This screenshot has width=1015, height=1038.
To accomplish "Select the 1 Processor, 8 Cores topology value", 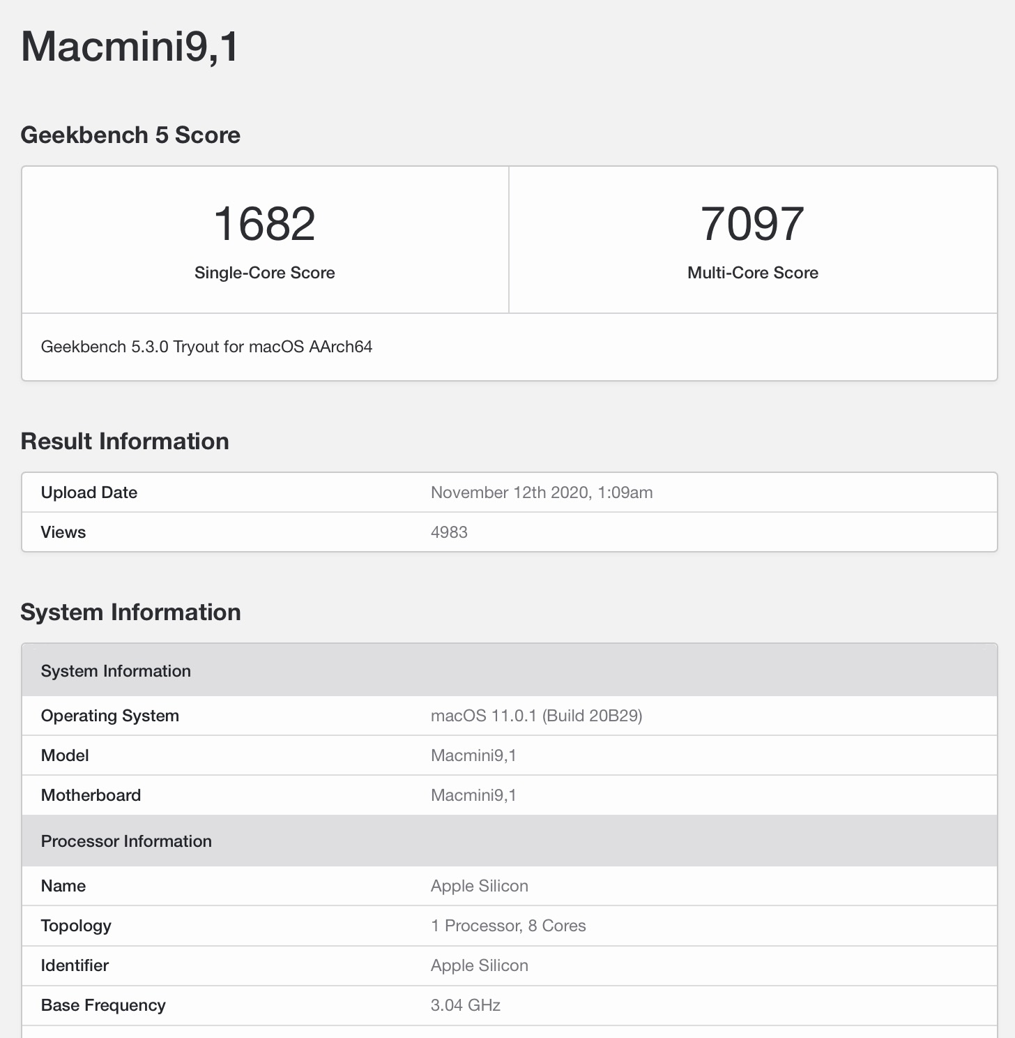I will 508,926.
